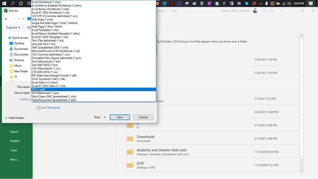Open the Windows Action Center notifications
This screenshot has width=318, height=179.
coord(311,3)
